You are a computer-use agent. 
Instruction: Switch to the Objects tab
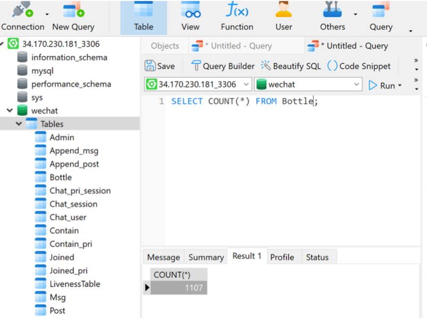click(165, 46)
